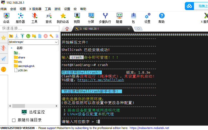The image size is (208, 130).
Task: Open the 会话 menu in the menu bar
Action: [13, 9]
